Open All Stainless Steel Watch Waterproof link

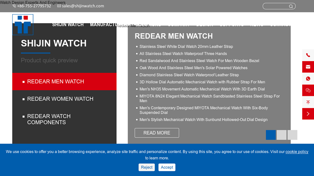pyautogui.click(x=183, y=54)
